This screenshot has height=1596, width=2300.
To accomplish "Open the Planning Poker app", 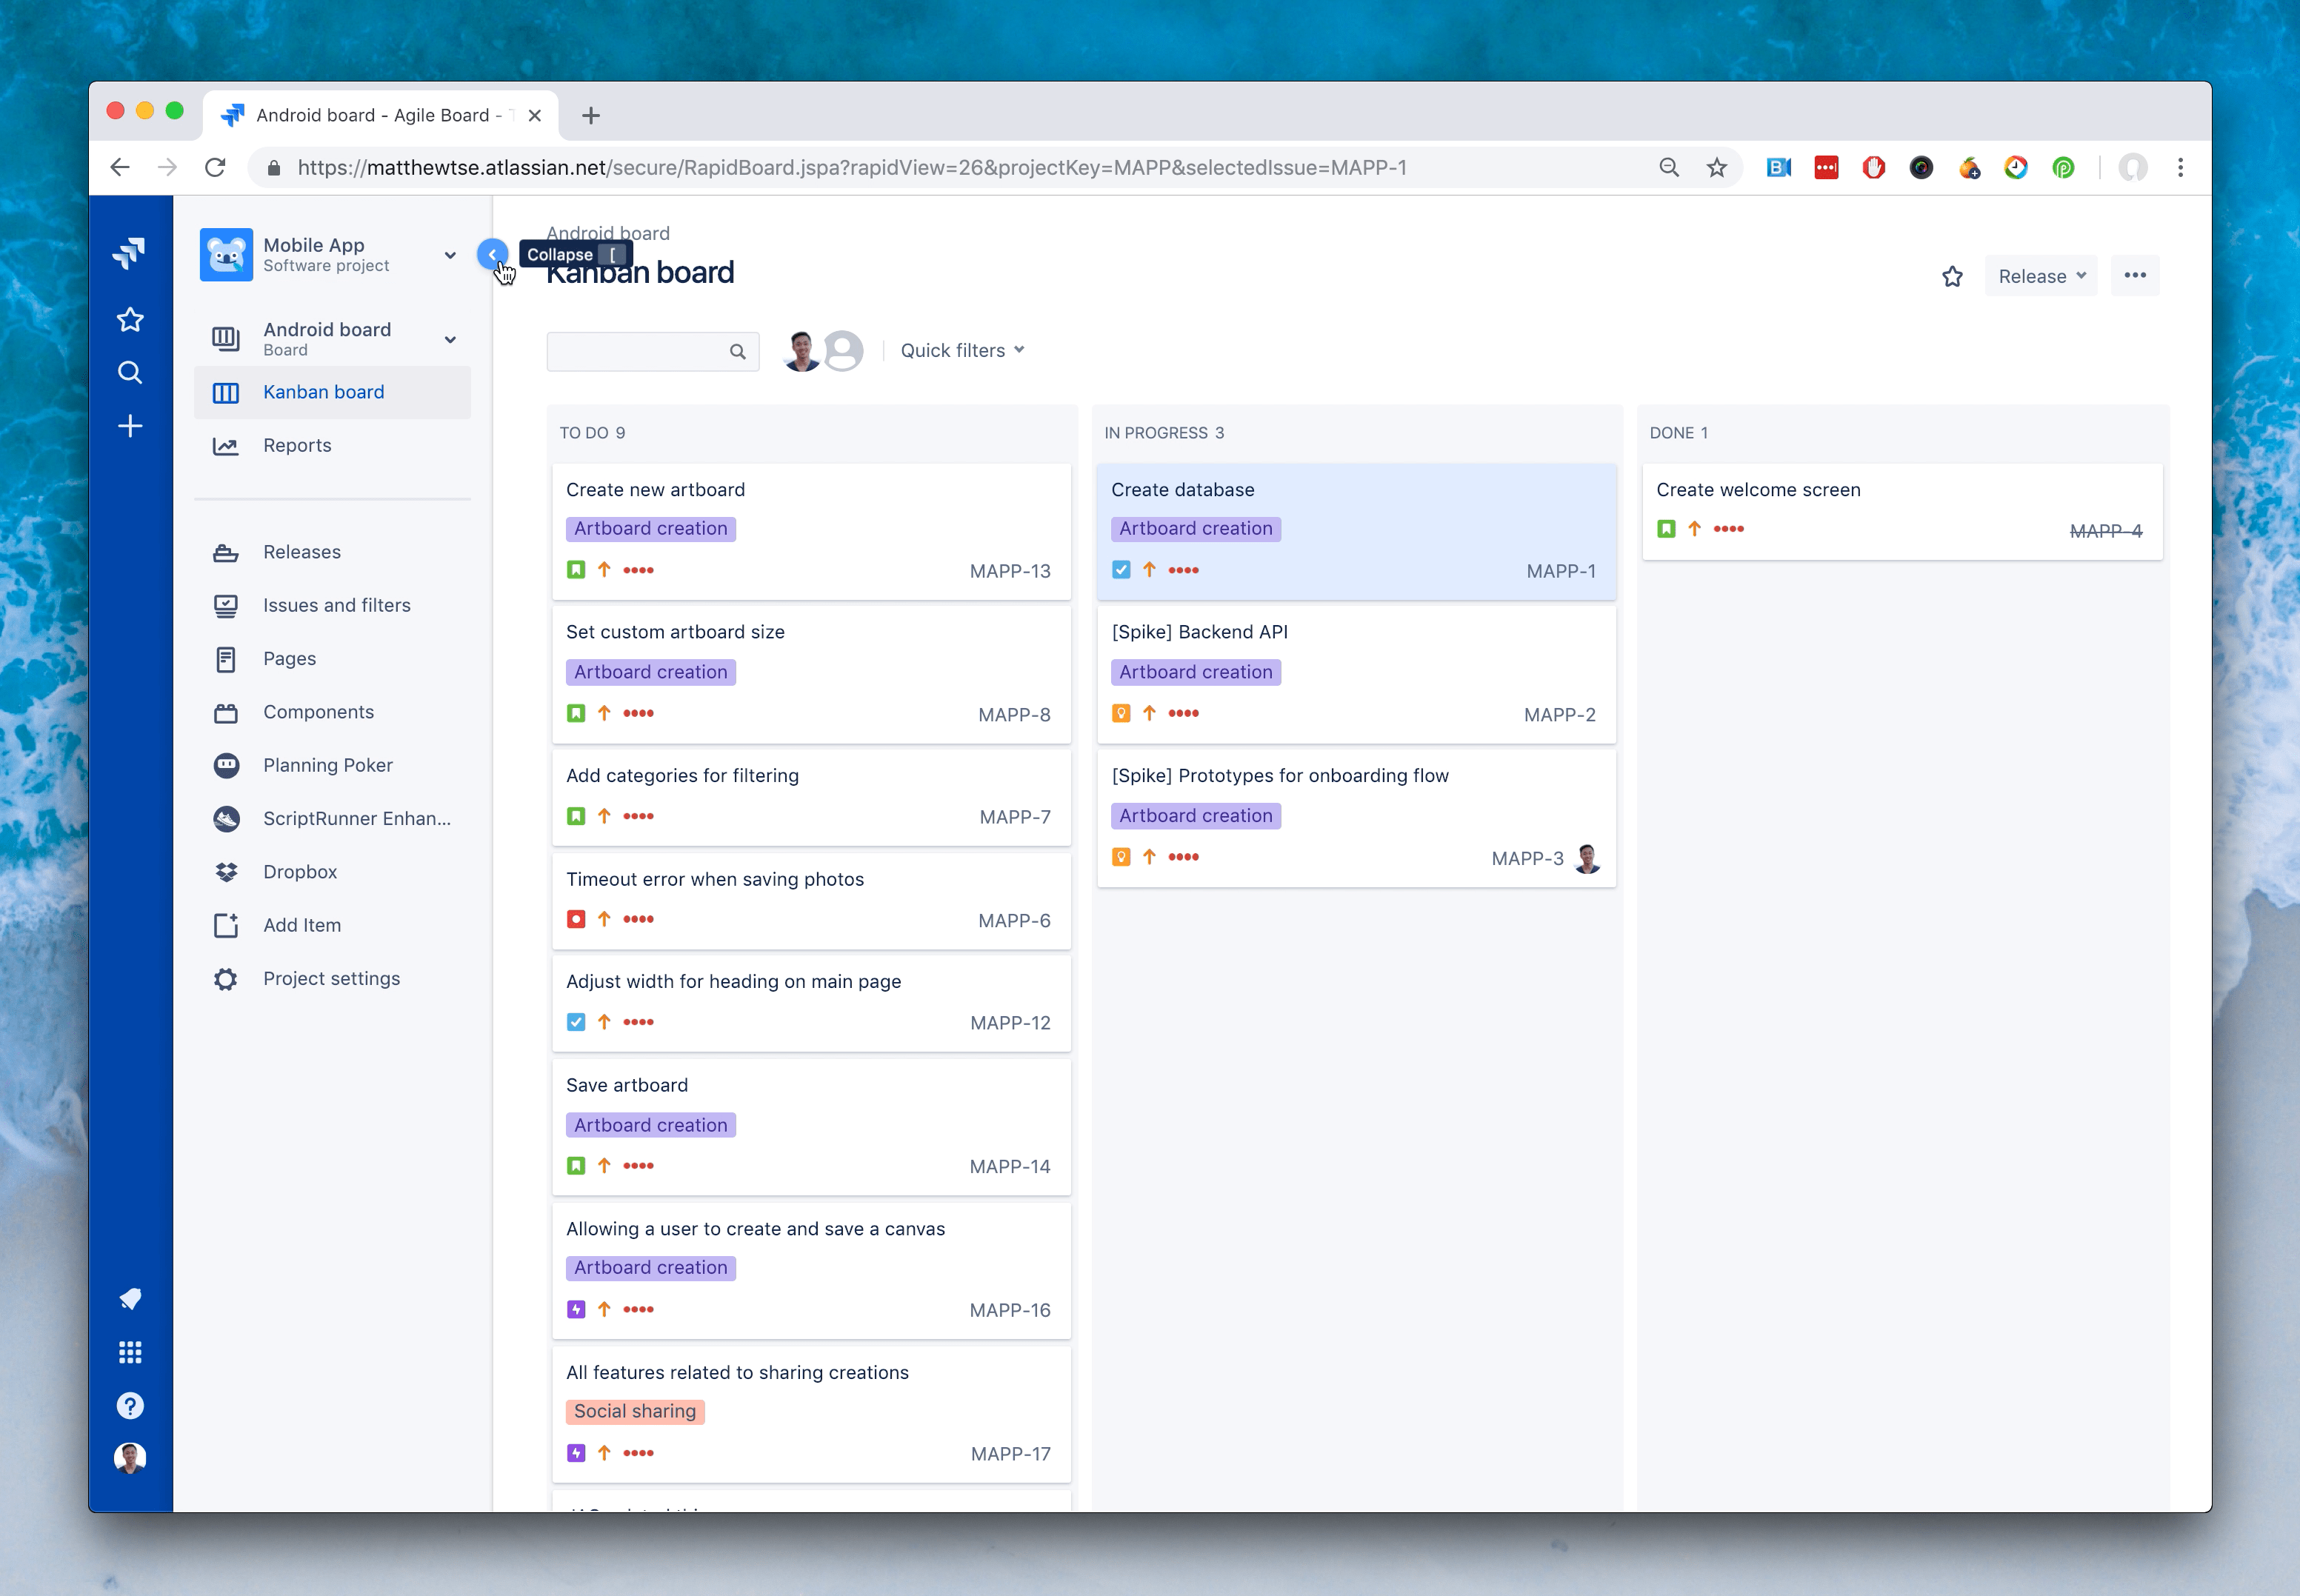I will (328, 765).
